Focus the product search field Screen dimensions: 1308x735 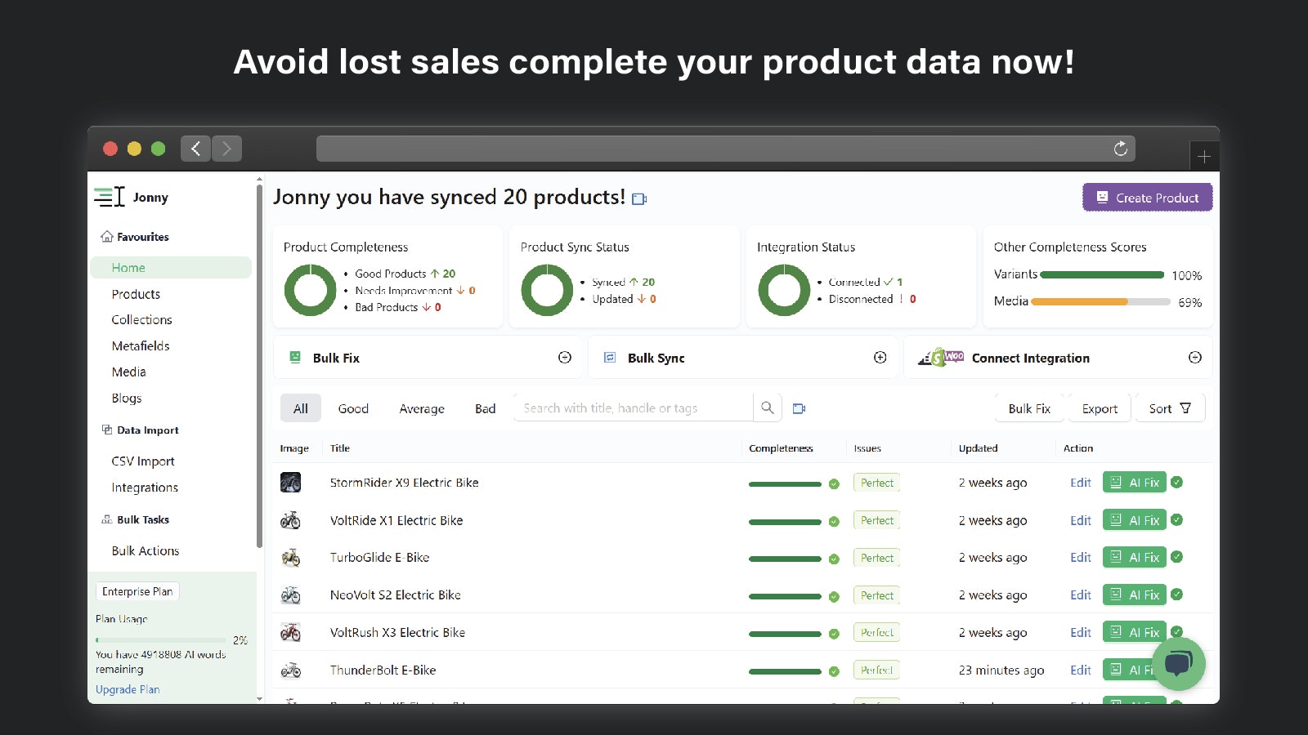coord(634,408)
